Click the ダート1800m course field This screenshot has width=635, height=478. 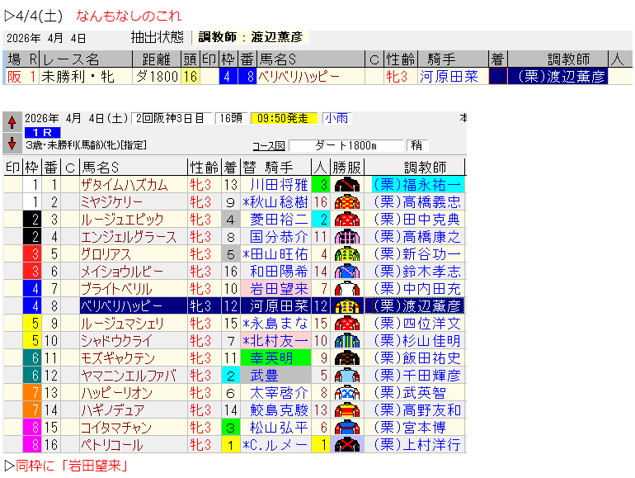tap(346, 146)
